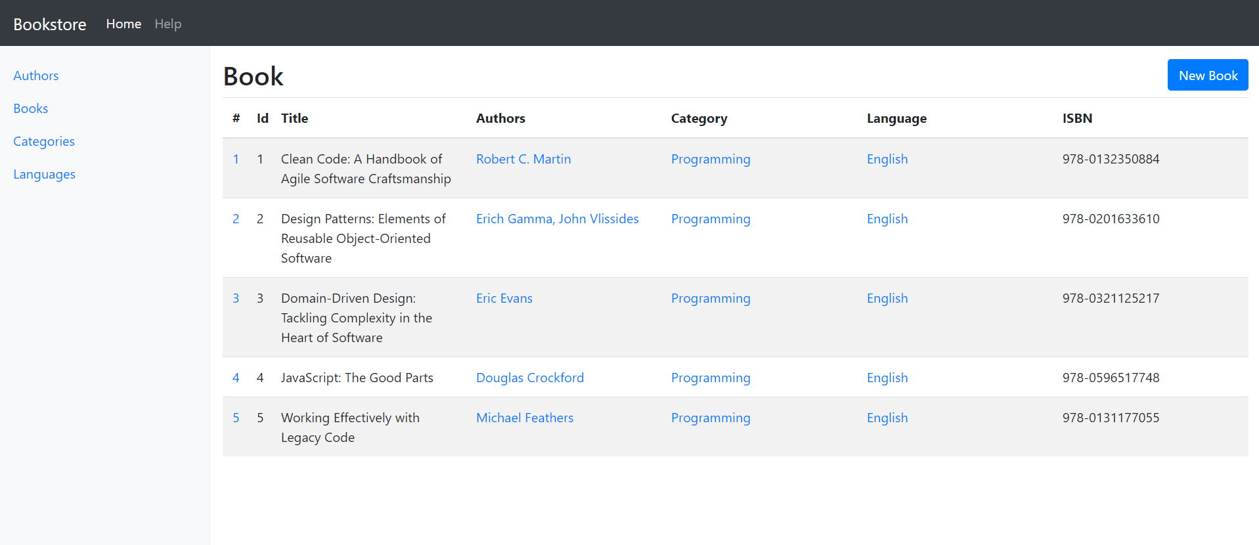
Task: Click the Michael Feathers author link
Action: (x=524, y=418)
